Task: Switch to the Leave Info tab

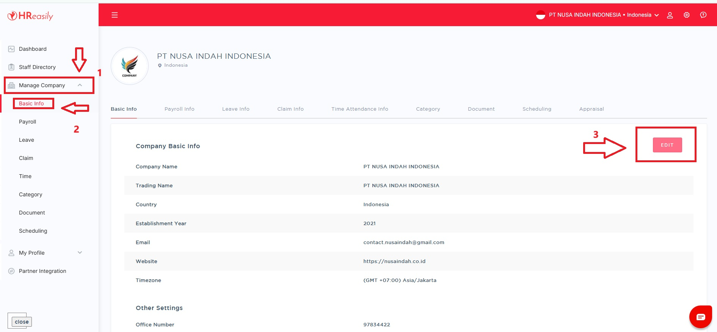Action: 236,109
